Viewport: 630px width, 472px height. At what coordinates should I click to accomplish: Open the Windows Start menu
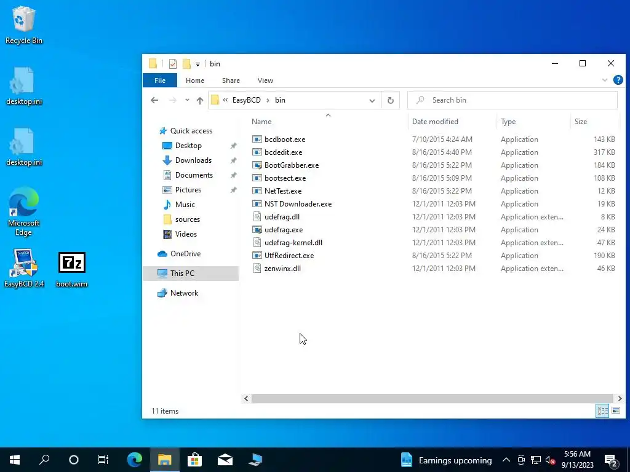coord(15,460)
